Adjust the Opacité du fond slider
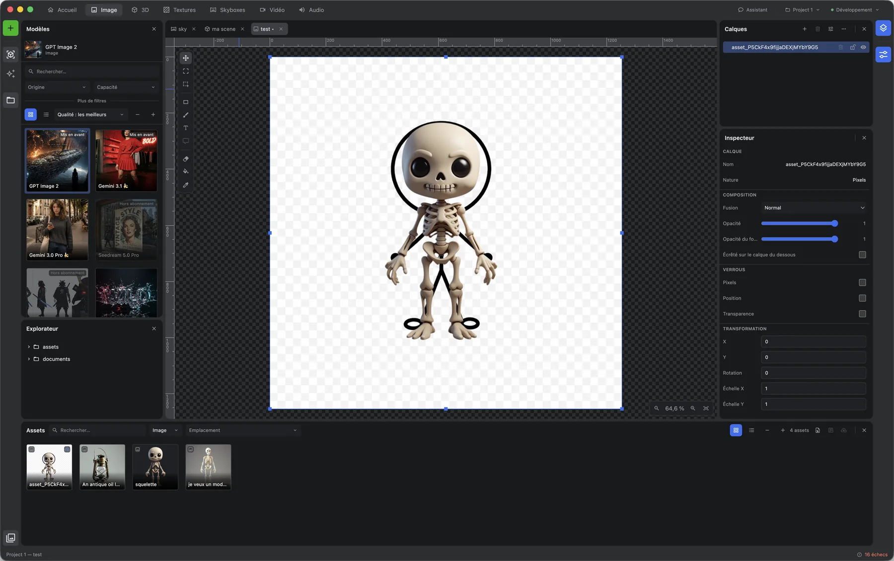894x561 pixels. pos(799,240)
